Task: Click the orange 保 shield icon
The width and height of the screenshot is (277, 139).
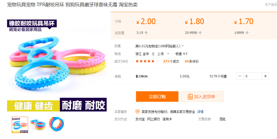Action: click(x=138, y=112)
